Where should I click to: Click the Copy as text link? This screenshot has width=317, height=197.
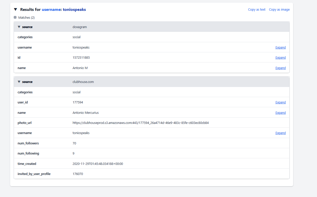coord(257,10)
